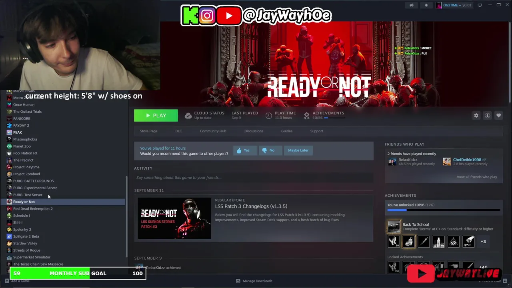
Task: Select the padlock unlocked achievement icon
Action: pyautogui.click(x=409, y=242)
